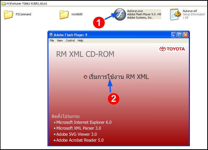Screen dimensions: 208x150
Task: Click the address path H:\Fortuner TGN61 KUN51,60,61
Action: coord(27,4)
